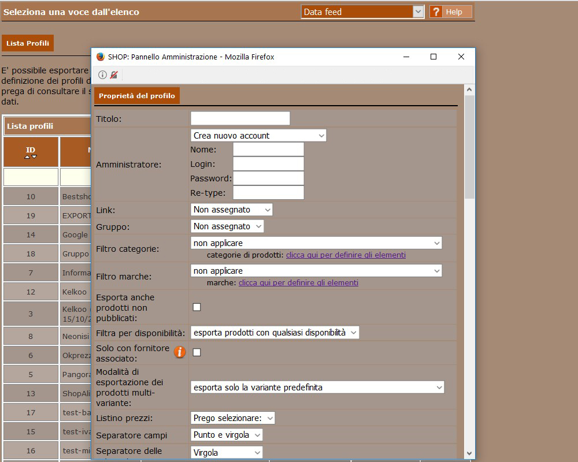Screen dimensions: 578x462
Task: Click the ID 19 cell in the profile list
Action: (31, 215)
